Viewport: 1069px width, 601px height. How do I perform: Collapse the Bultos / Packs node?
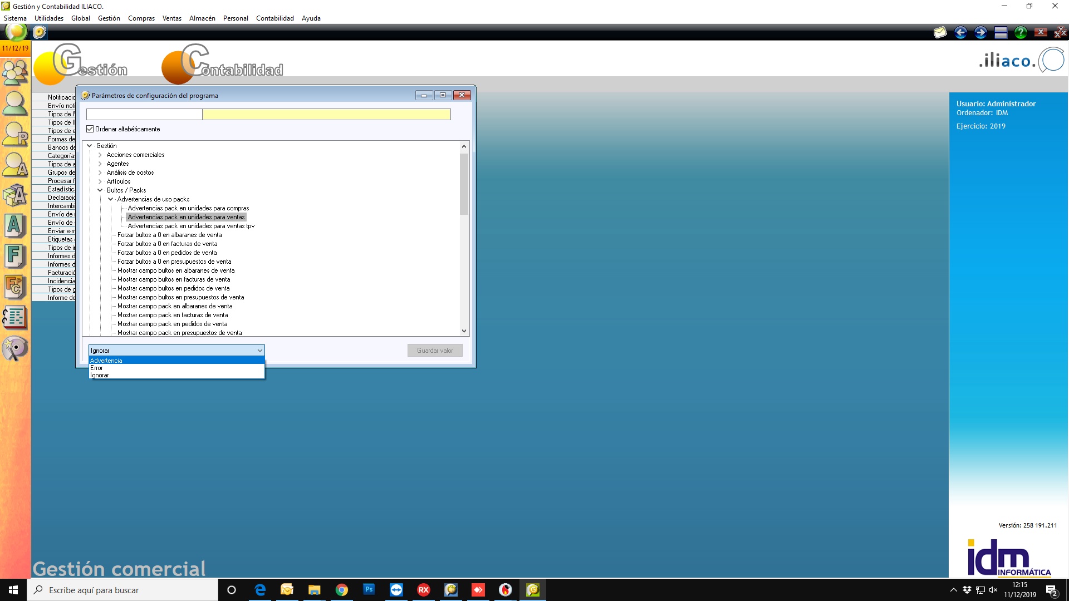[100, 190]
